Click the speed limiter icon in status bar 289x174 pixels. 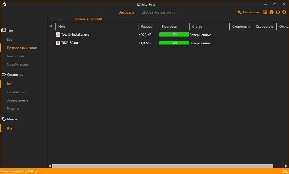pyautogui.click(x=285, y=172)
